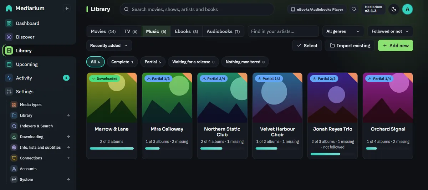The height and width of the screenshot is (190, 428).
Task: Select the Partial 5 filter chip
Action: click(x=153, y=62)
